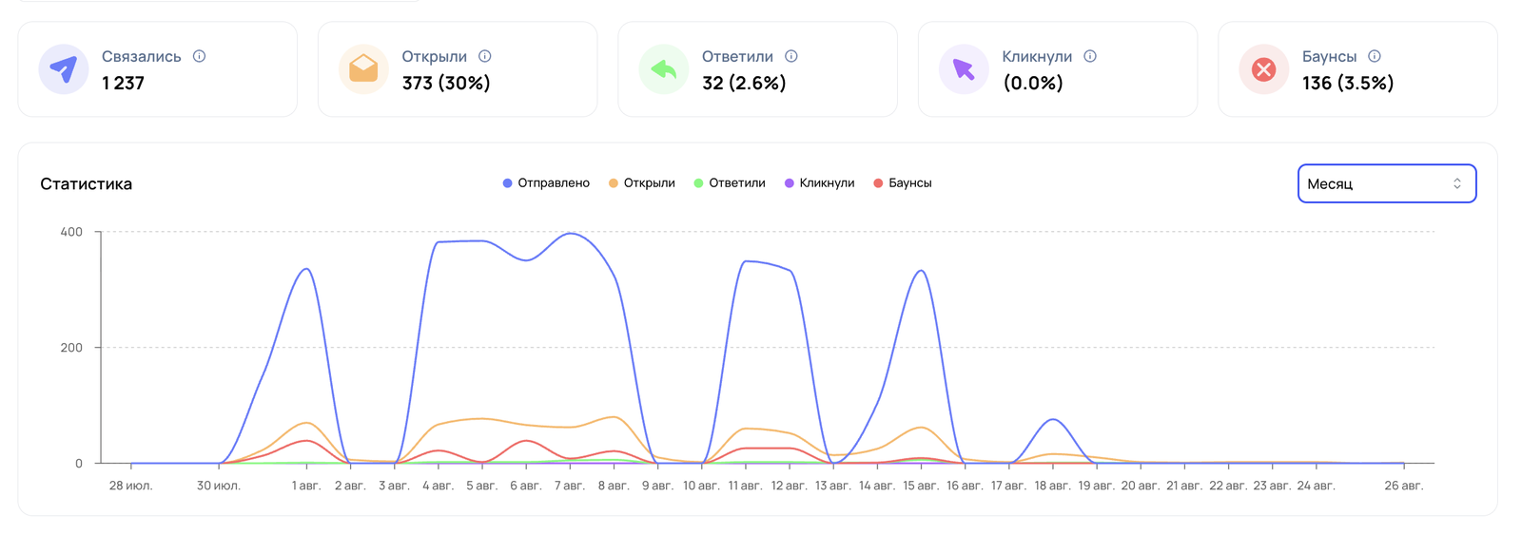Click the red Баунсы legend color dot

point(878,183)
